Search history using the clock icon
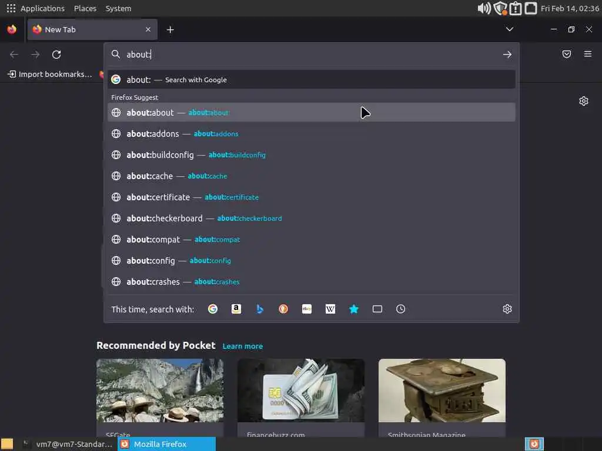The height and width of the screenshot is (451, 602). (401, 309)
